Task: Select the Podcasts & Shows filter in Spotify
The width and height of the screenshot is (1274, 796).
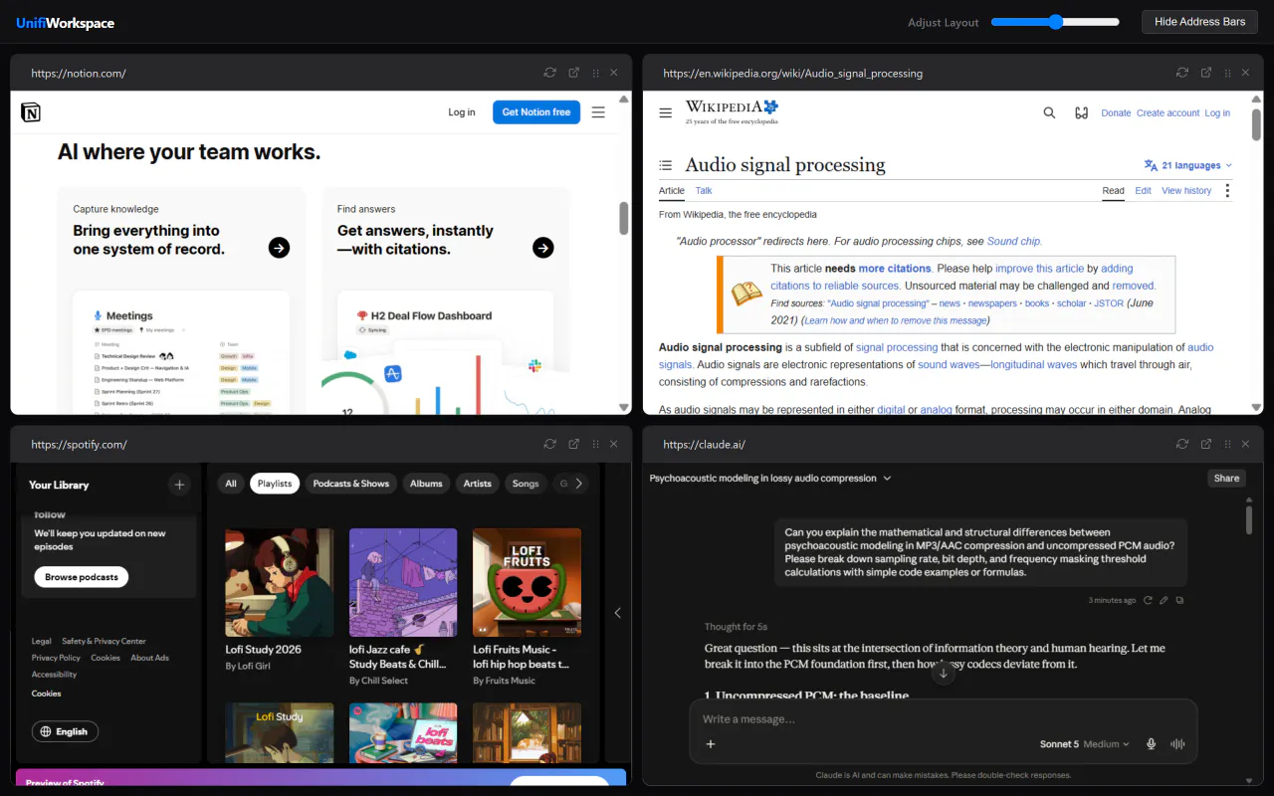Action: click(351, 484)
